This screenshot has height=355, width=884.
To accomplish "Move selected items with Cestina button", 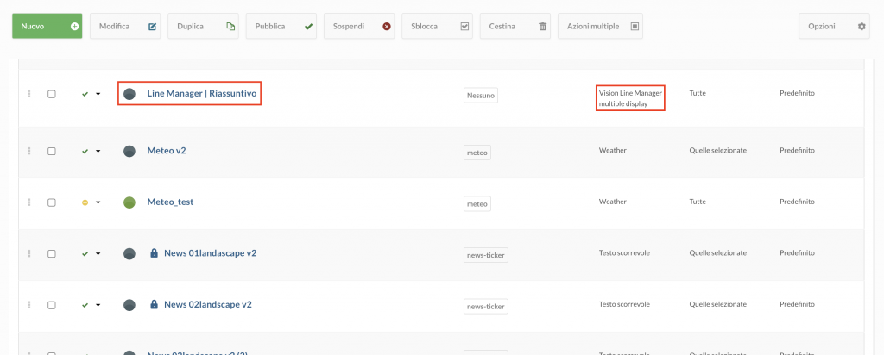I will click(x=515, y=26).
